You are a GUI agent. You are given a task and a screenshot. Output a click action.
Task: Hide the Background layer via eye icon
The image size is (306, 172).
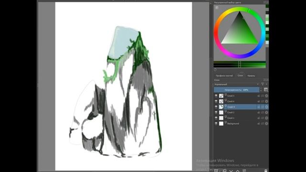coord(216,123)
